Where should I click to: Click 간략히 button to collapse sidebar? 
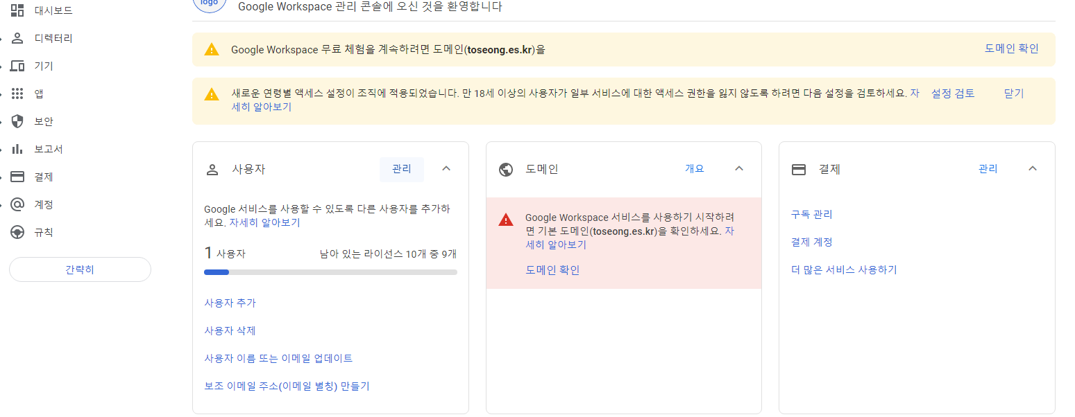coord(80,269)
